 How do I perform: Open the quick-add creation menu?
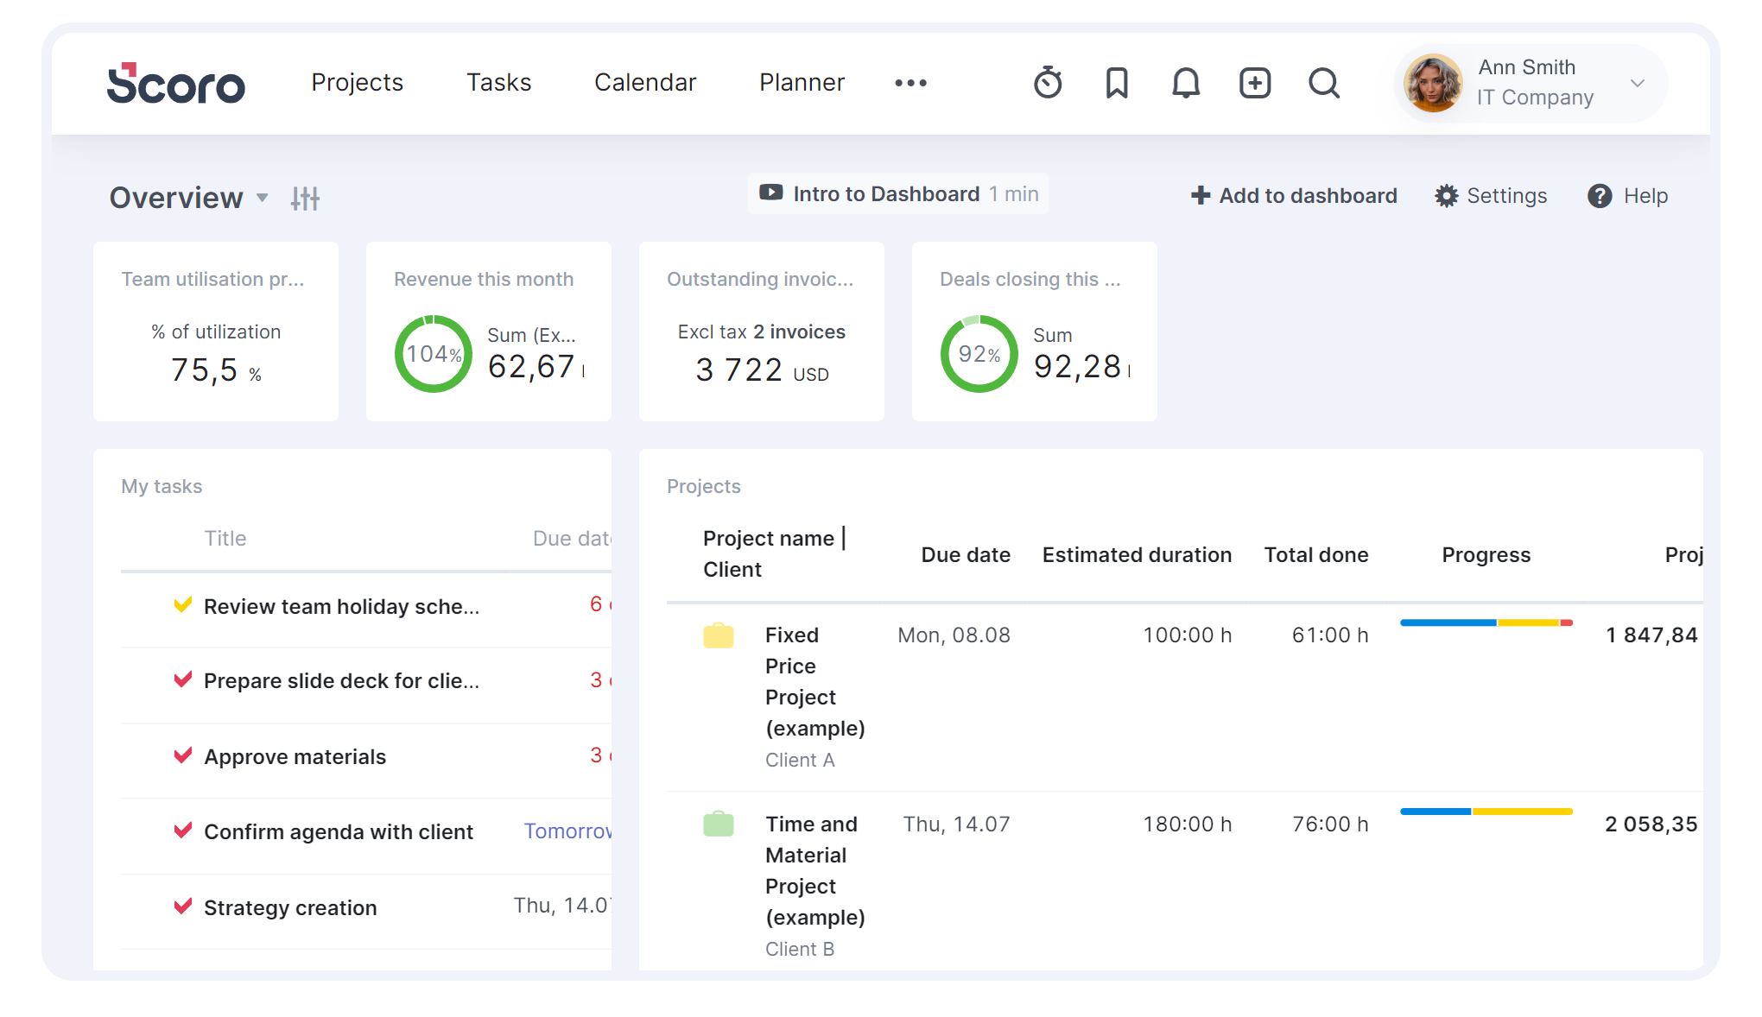click(1254, 83)
